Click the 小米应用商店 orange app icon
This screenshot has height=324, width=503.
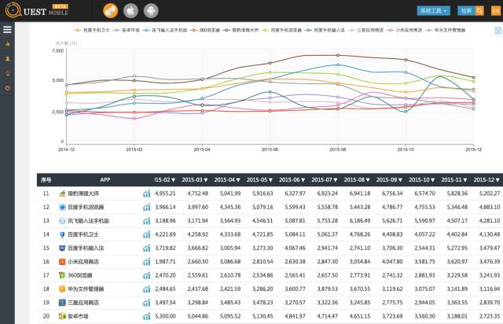62,262
